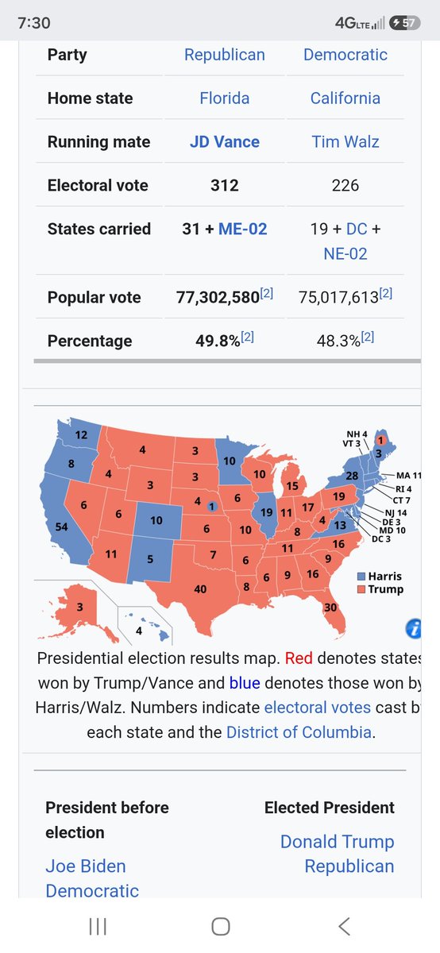Tap the 4G LTE signal icon
Image resolution: width=440 pixels, height=953 pixels.
[361, 23]
